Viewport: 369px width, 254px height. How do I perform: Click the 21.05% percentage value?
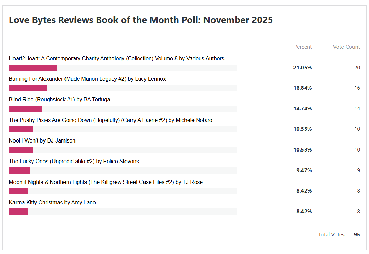point(302,68)
